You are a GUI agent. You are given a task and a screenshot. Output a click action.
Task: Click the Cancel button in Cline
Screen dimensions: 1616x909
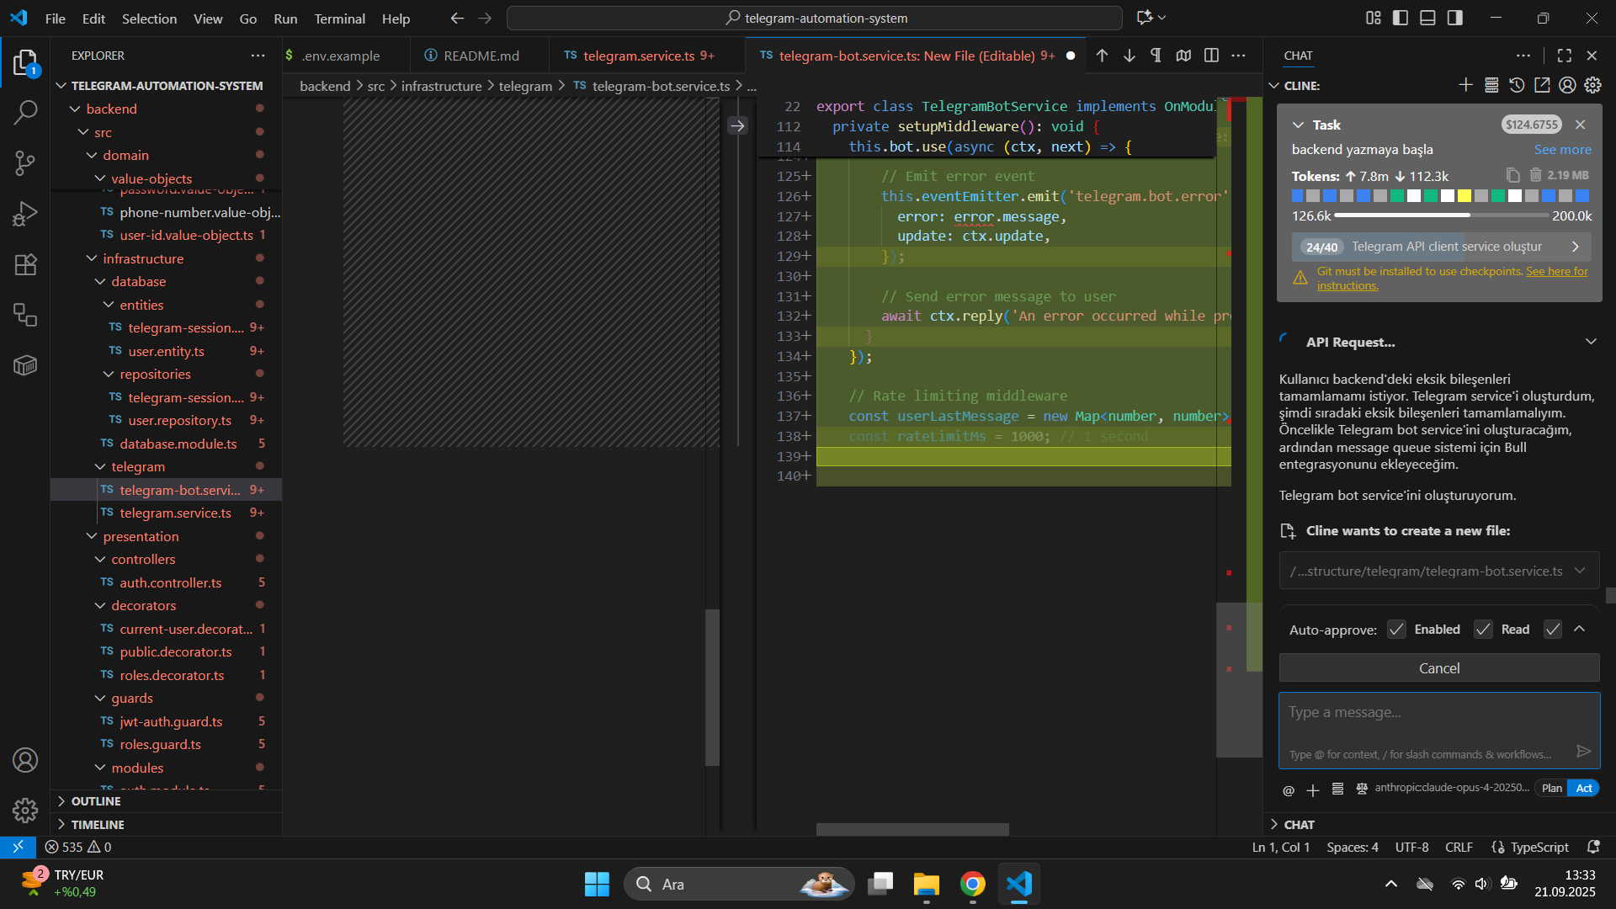pos(1439,668)
